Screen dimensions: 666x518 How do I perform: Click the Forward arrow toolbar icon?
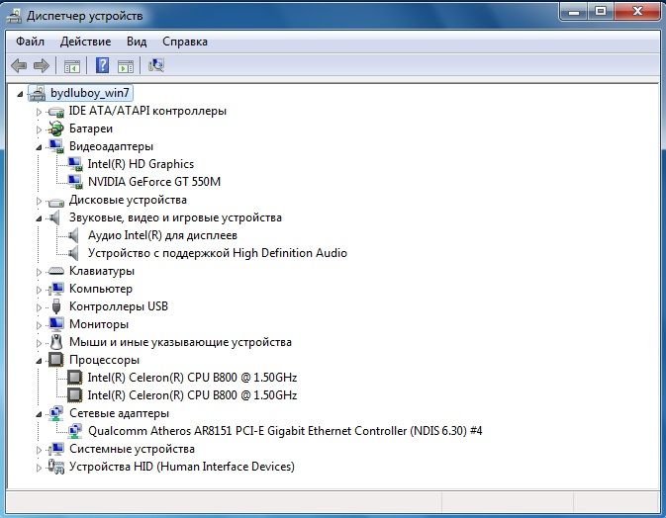pos(42,66)
